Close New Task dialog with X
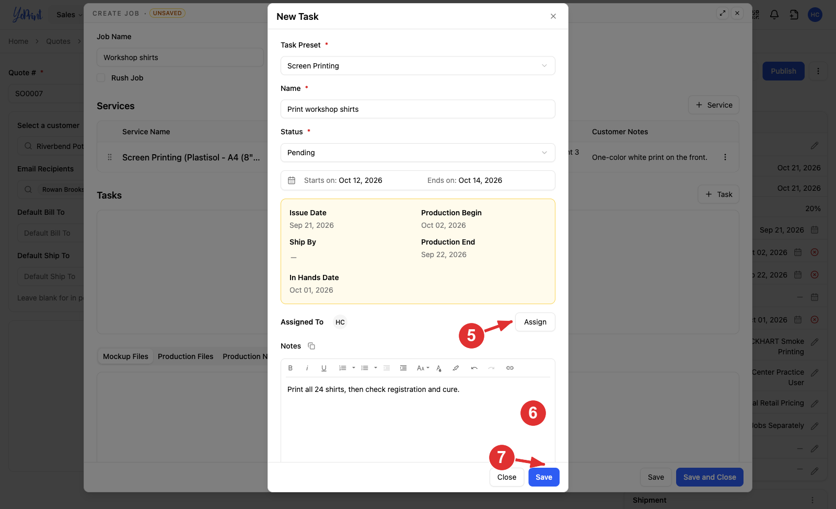The width and height of the screenshot is (836, 509). [x=553, y=16]
